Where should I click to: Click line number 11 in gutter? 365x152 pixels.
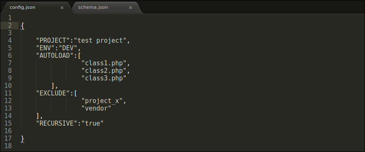click(x=8, y=93)
